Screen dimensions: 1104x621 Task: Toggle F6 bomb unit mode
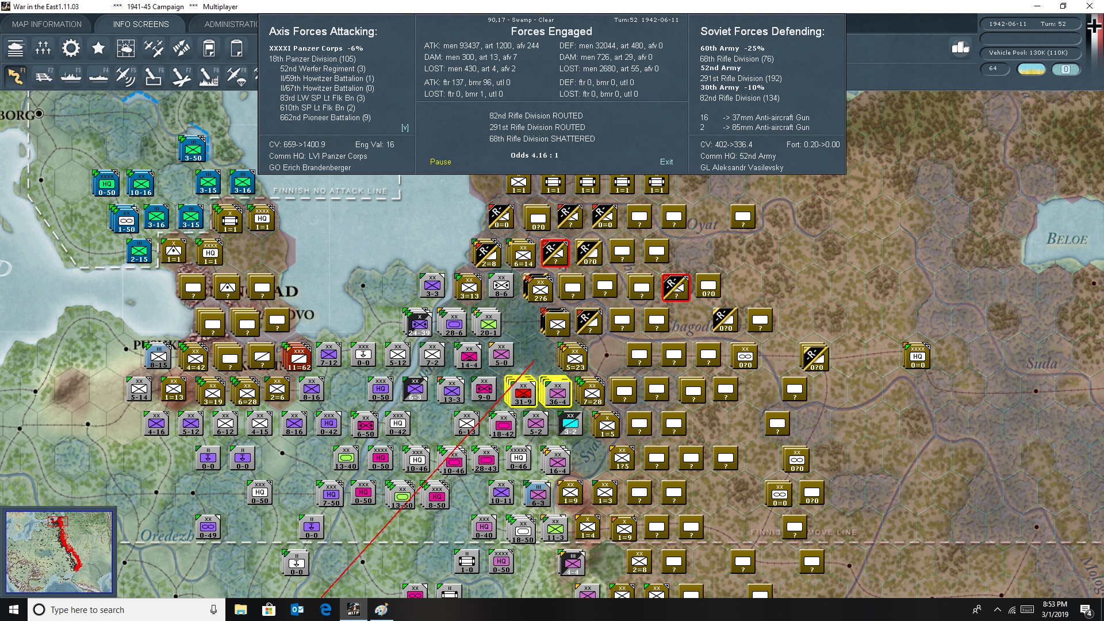pyautogui.click(x=154, y=76)
